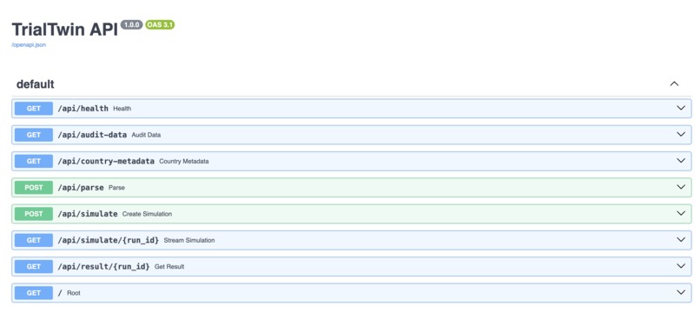This screenshot has width=700, height=320.
Task: Click the "Root" summary label
Action: [x=74, y=293]
